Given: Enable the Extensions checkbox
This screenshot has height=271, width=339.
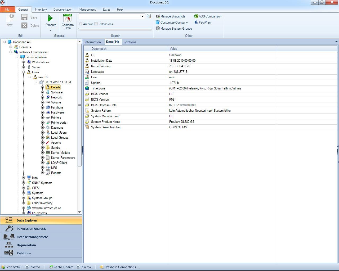Looking at the screenshot, I should coord(96,24).
